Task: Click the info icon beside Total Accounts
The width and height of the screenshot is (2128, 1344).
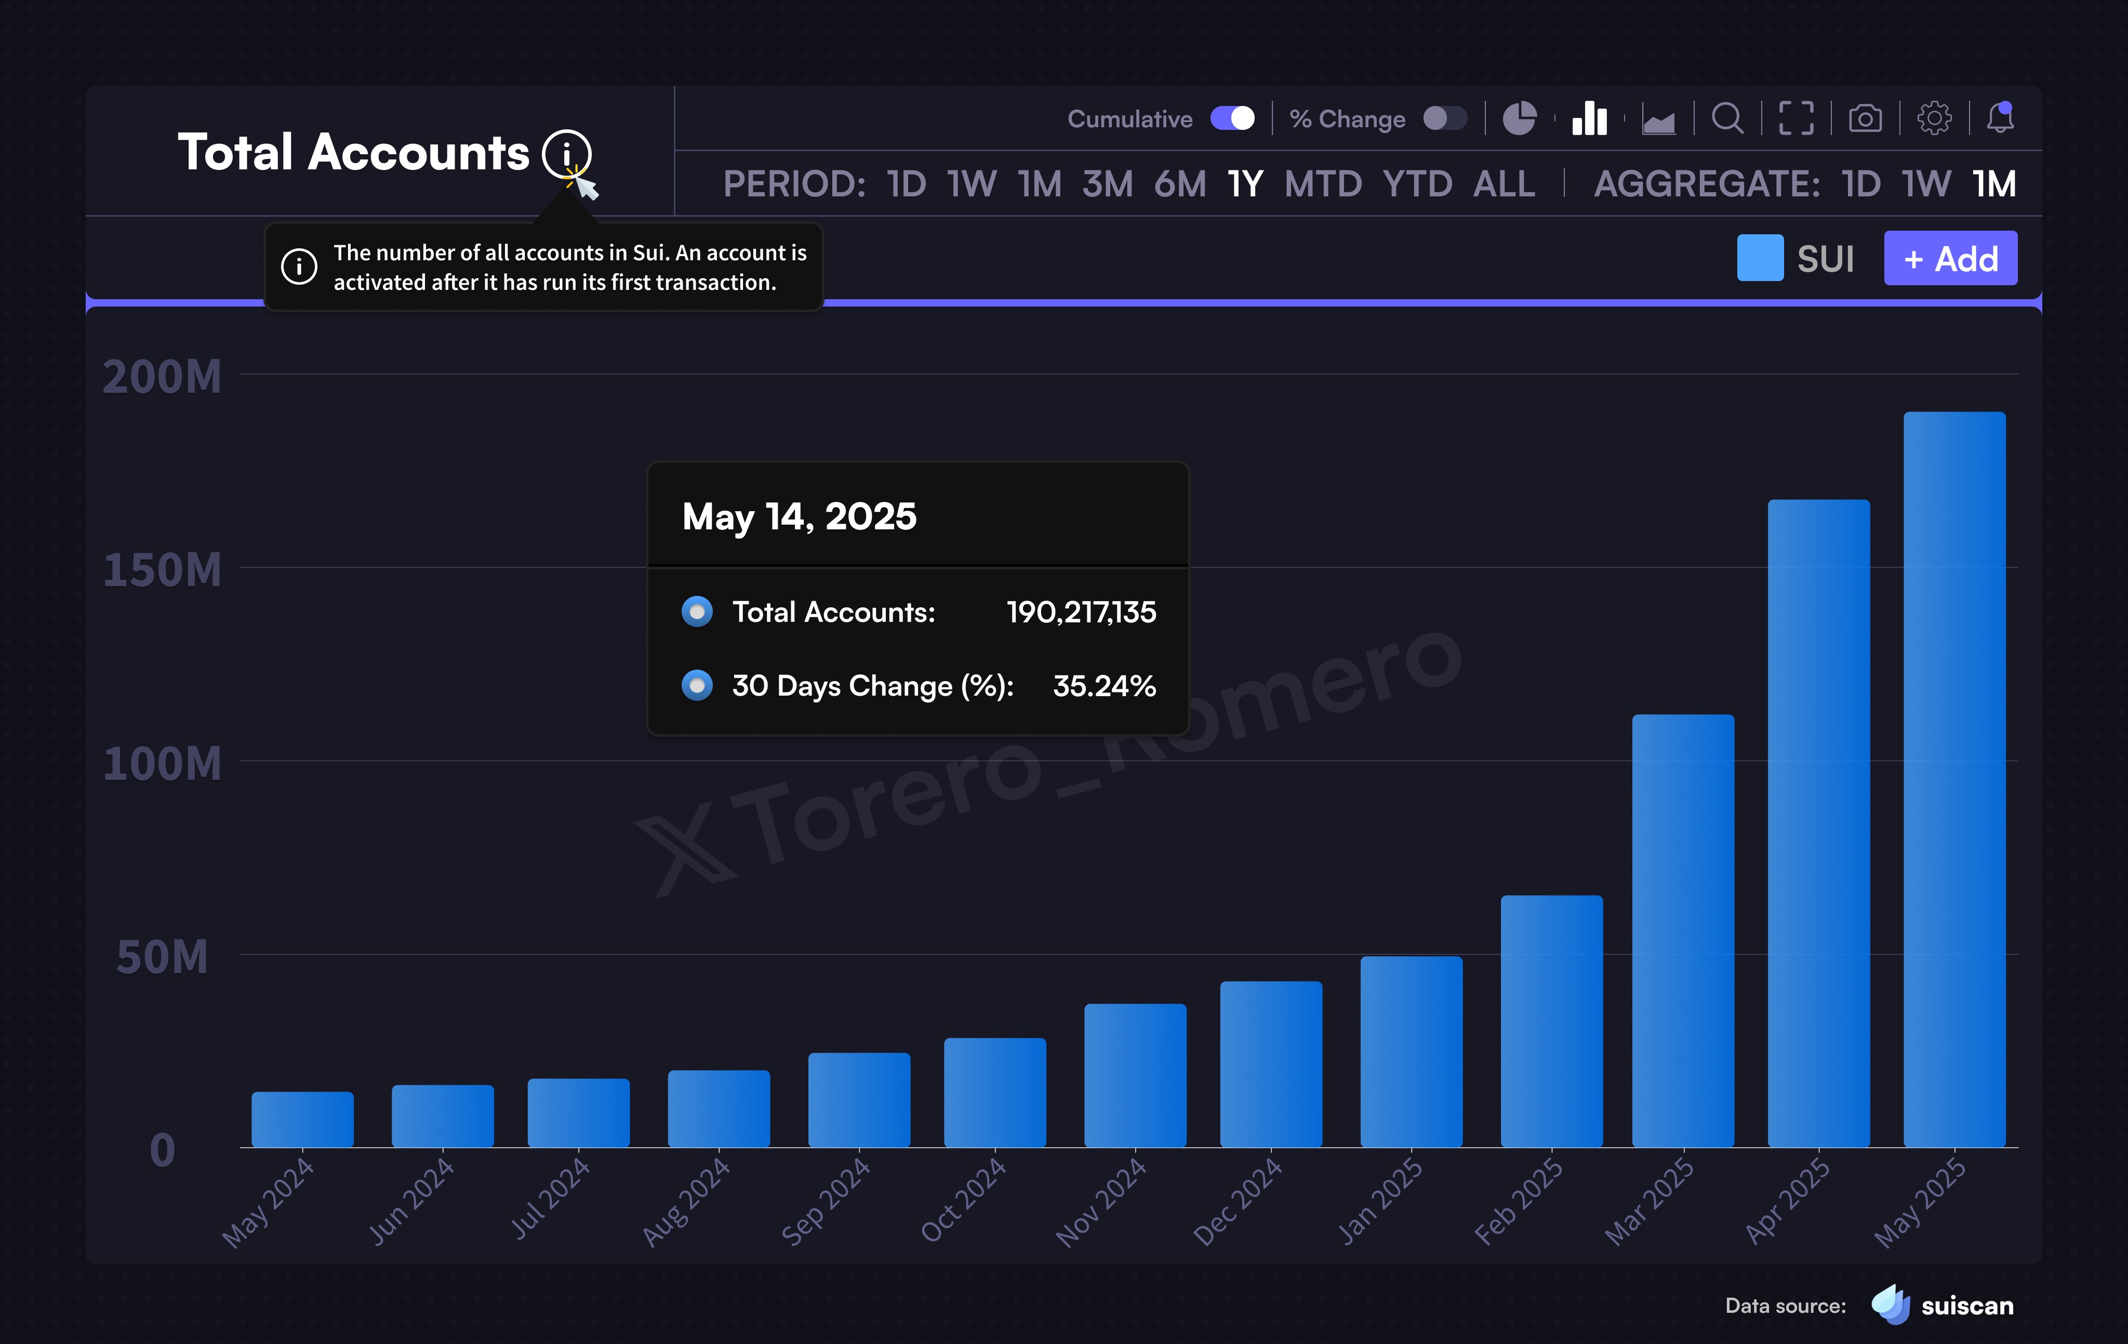Action: (x=566, y=154)
